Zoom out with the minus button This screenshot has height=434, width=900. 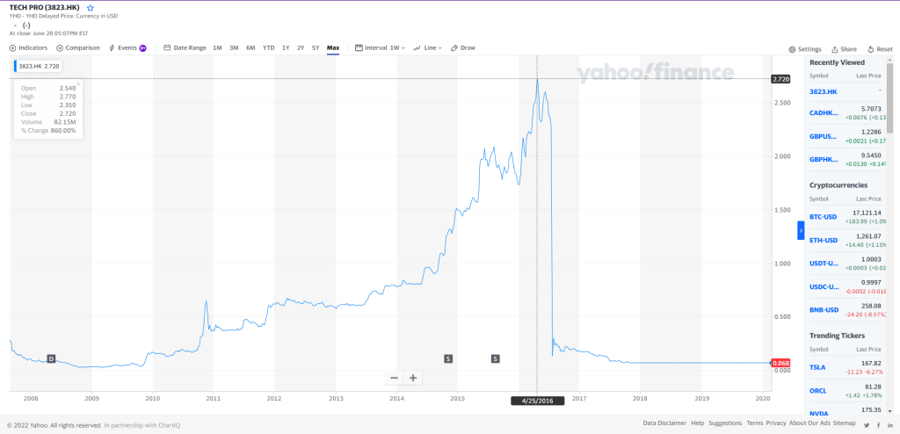(x=394, y=378)
